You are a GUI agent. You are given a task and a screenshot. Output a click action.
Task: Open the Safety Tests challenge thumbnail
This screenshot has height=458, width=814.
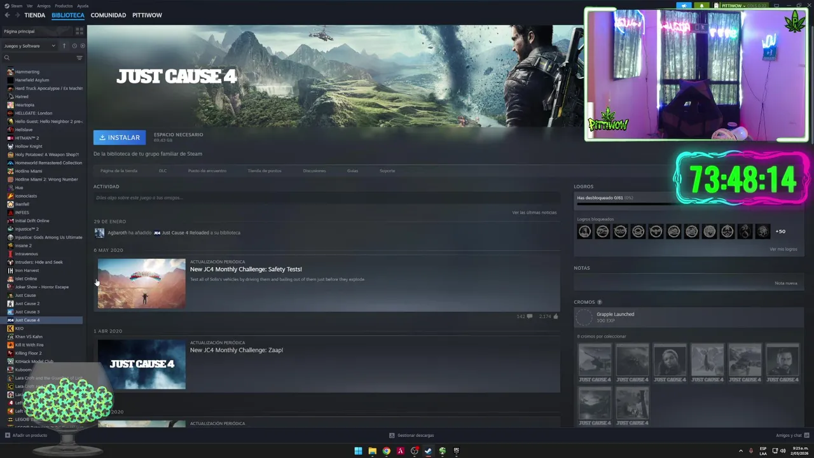point(142,284)
